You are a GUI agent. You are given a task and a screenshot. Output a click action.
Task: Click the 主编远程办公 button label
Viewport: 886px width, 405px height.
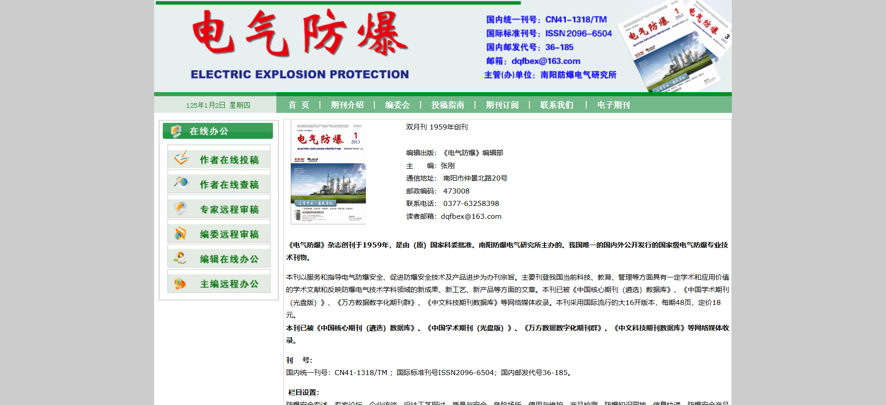(229, 284)
